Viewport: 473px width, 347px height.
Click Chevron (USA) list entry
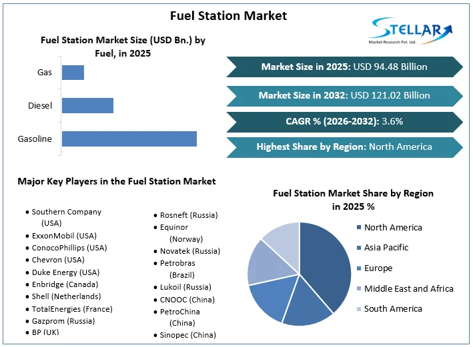click(55, 260)
